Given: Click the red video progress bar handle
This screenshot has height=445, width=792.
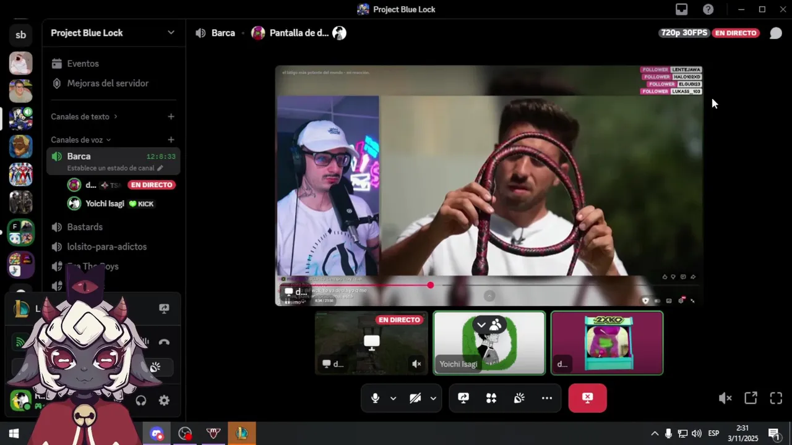Looking at the screenshot, I should tap(430, 285).
